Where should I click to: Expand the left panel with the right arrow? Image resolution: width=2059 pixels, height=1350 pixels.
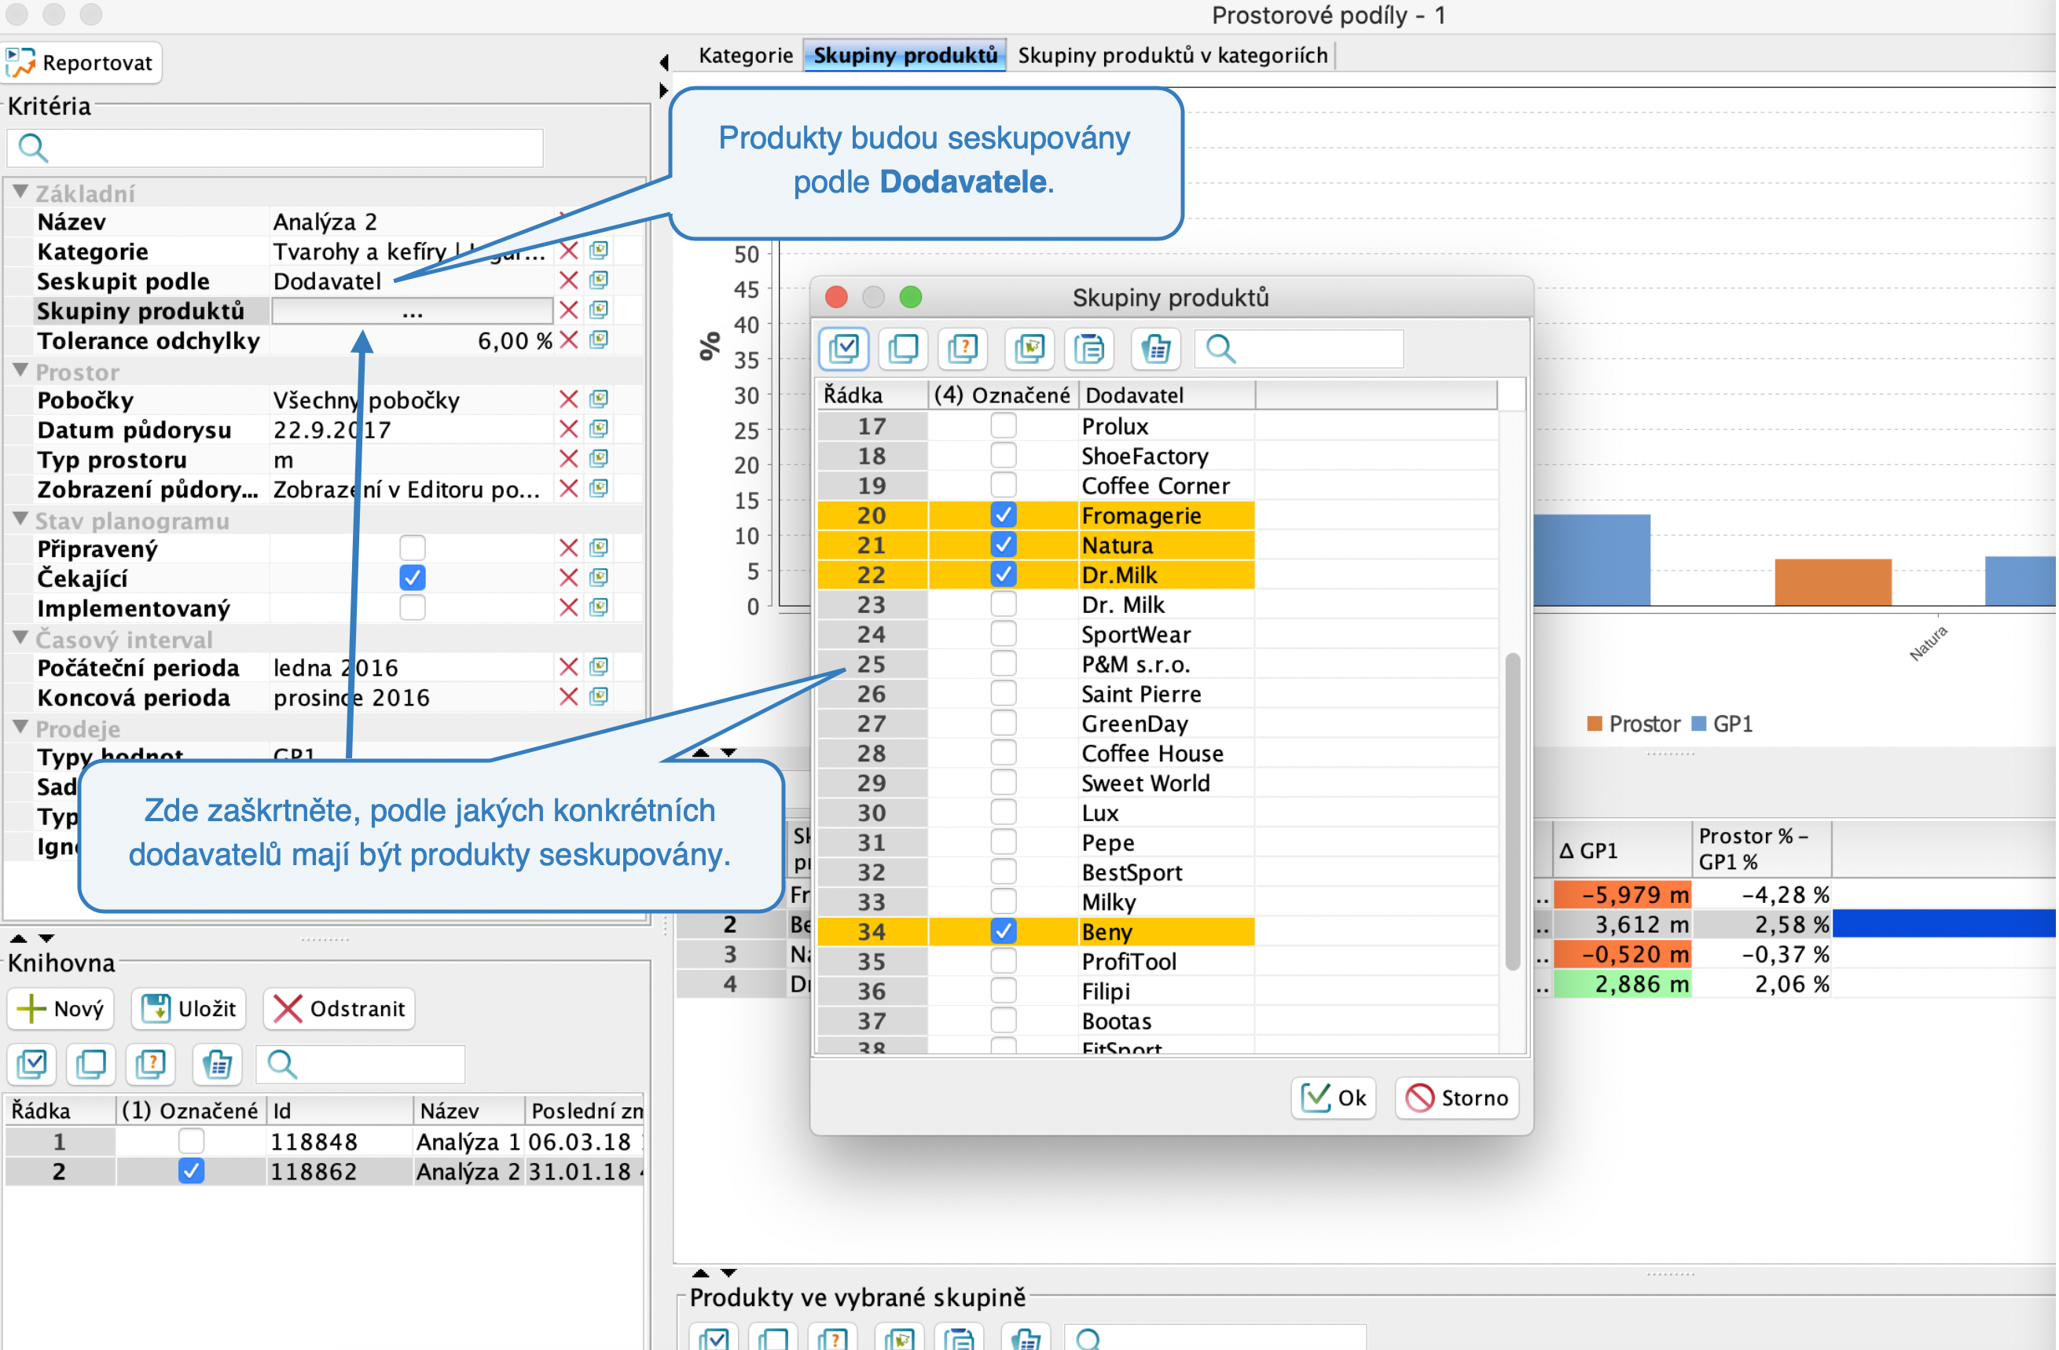tap(663, 90)
